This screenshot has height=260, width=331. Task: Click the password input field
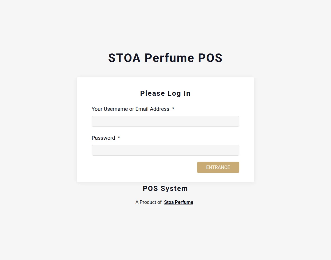pos(165,150)
